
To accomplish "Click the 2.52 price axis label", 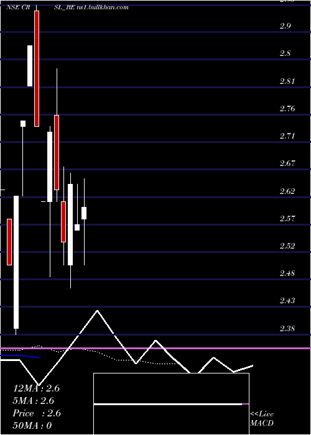I will click(287, 246).
